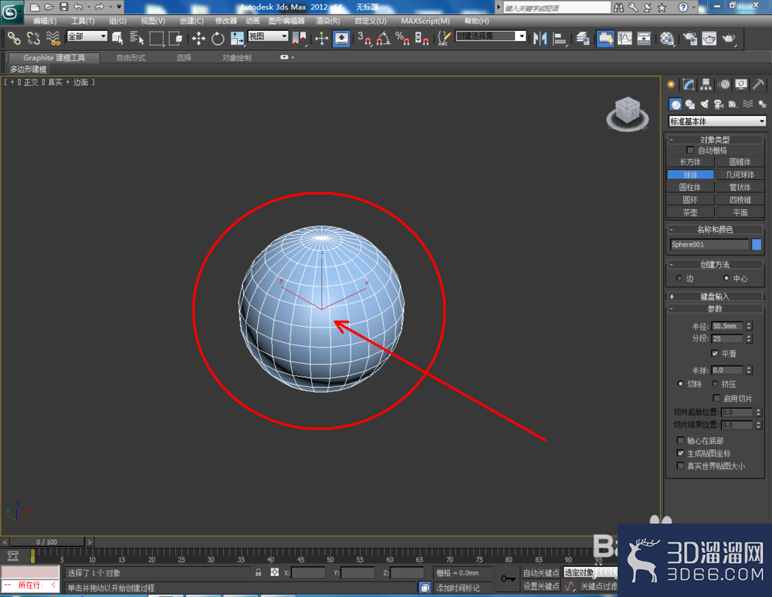772x597 pixels.
Task: Toggle the 3D Snaps icon
Action: click(364, 38)
